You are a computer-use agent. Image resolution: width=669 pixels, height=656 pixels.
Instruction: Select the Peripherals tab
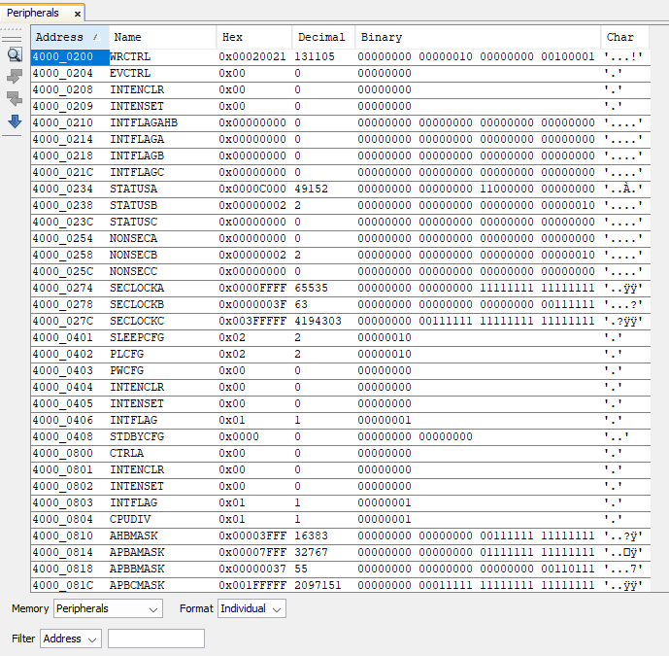pyautogui.click(x=33, y=14)
